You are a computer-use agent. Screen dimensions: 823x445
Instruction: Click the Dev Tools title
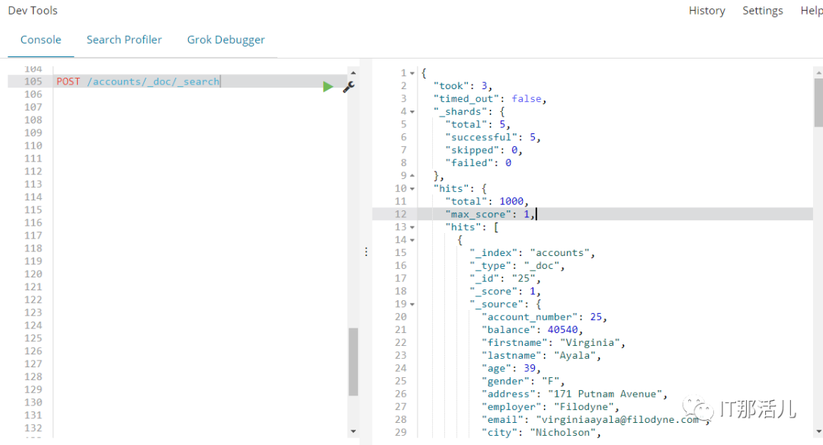coord(33,11)
